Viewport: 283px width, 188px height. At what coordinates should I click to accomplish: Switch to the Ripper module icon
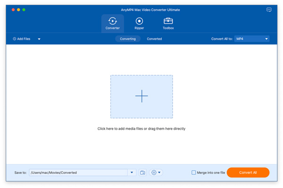(x=139, y=21)
